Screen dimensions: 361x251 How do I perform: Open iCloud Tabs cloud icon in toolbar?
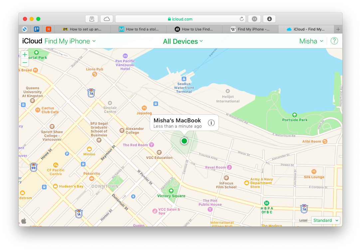point(107,19)
